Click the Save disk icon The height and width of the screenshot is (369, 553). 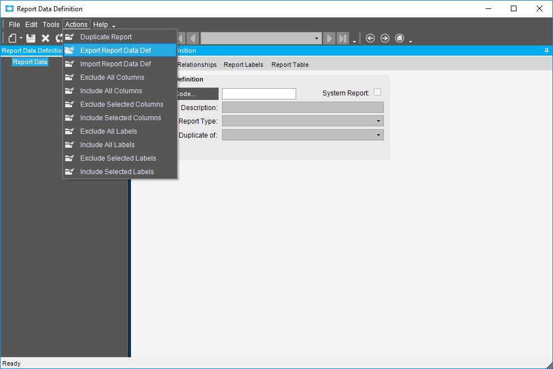[x=31, y=38]
